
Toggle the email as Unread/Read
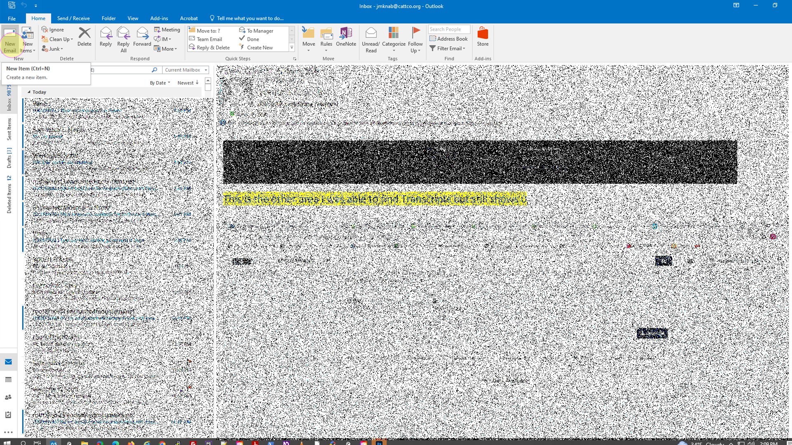point(370,39)
